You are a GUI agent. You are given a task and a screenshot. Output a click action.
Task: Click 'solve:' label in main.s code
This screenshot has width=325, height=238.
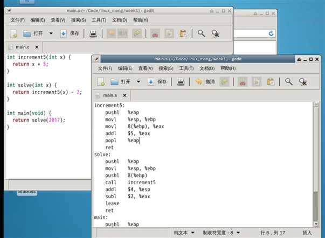pyautogui.click(x=102, y=155)
